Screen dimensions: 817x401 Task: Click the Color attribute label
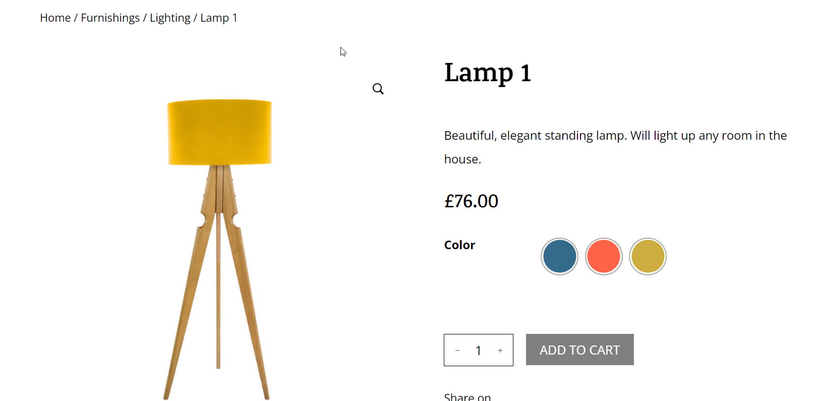coord(459,245)
